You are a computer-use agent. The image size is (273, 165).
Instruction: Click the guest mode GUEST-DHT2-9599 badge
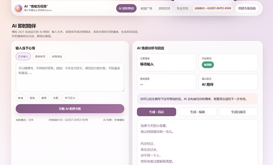click(213, 8)
